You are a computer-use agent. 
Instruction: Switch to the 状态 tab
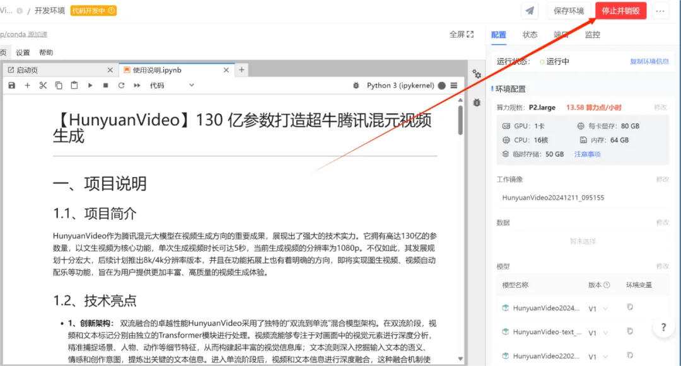(x=530, y=35)
